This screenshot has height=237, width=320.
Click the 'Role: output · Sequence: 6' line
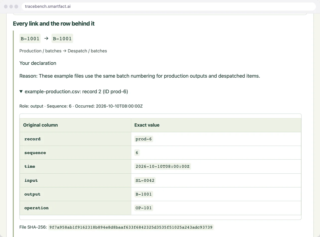coord(81,106)
